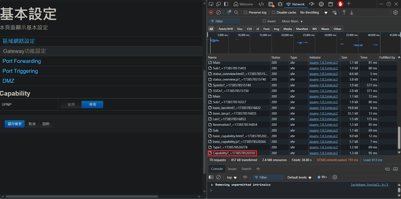Filter requests by WS type
Image resolution: width=401 pixels, height=199 pixels.
pyautogui.click(x=314, y=29)
